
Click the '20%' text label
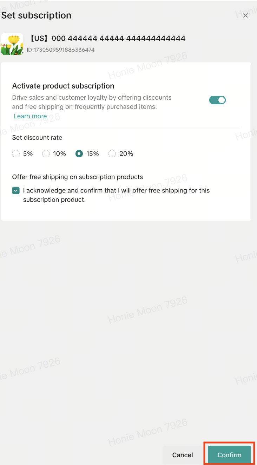126,154
